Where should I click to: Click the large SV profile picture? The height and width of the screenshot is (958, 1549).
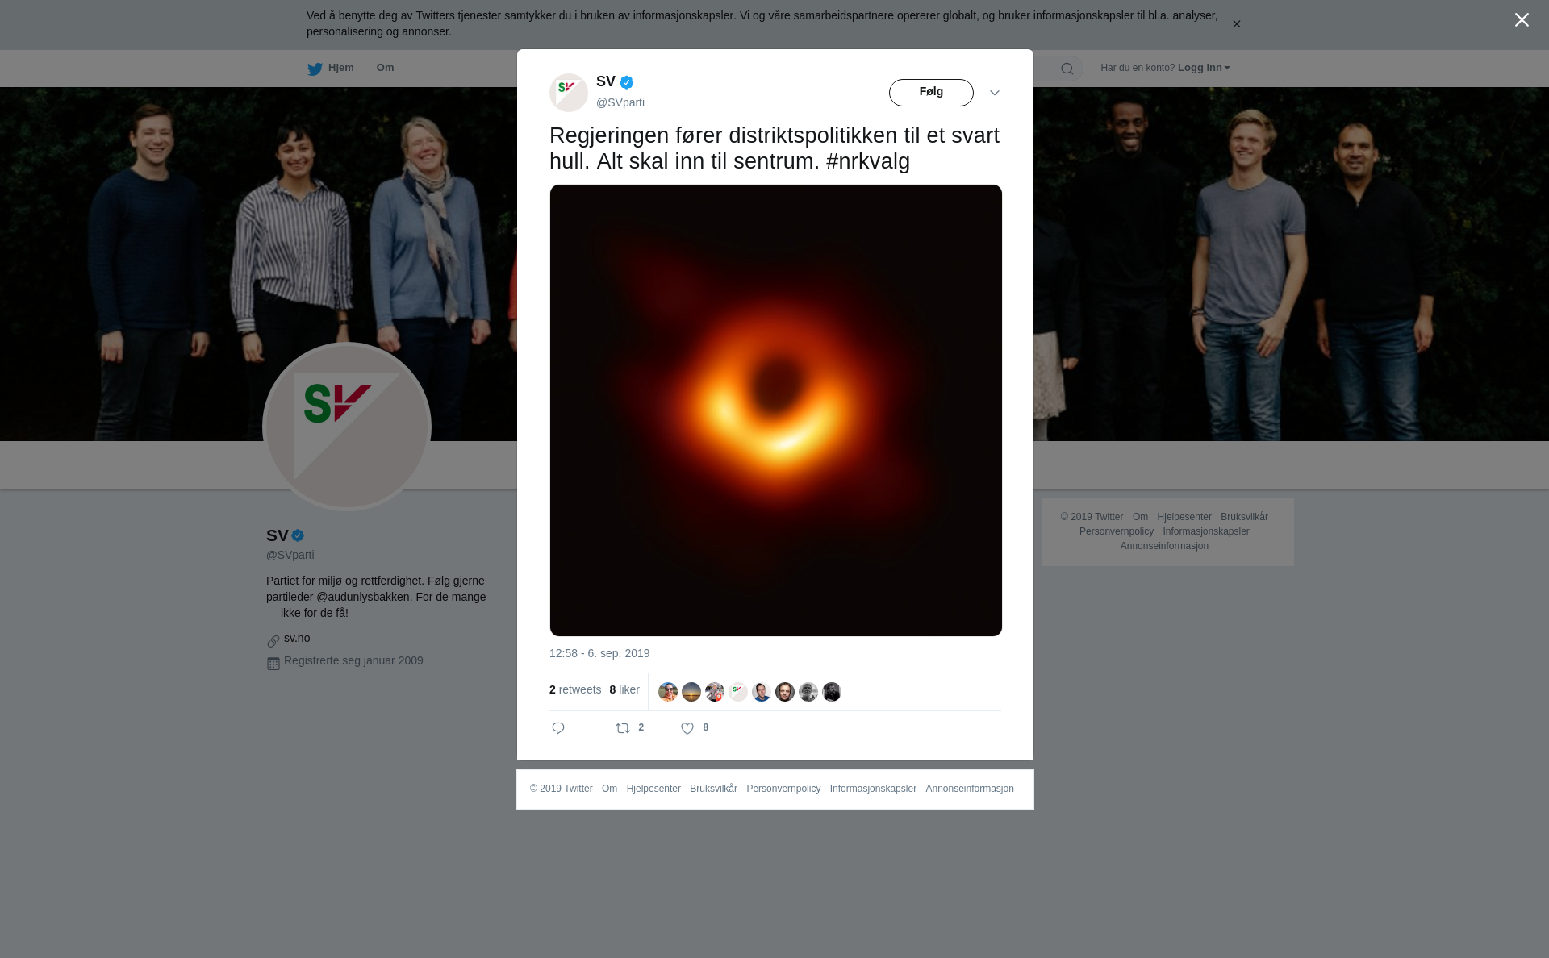coord(347,427)
